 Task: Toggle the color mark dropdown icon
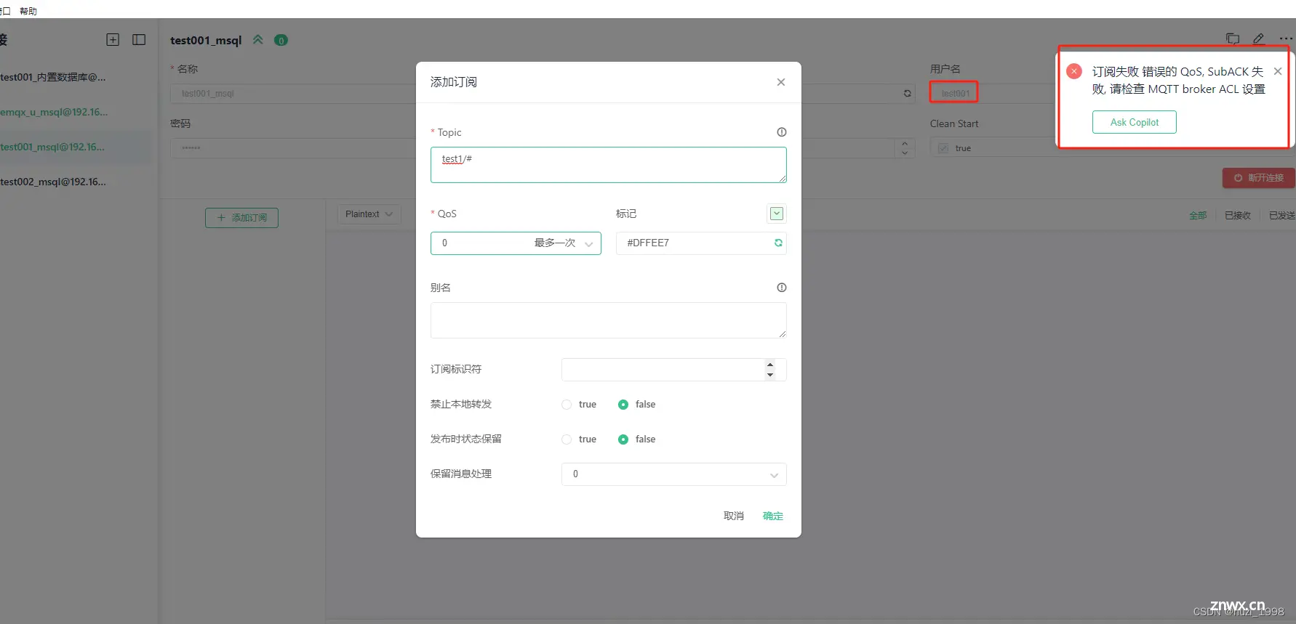click(777, 214)
